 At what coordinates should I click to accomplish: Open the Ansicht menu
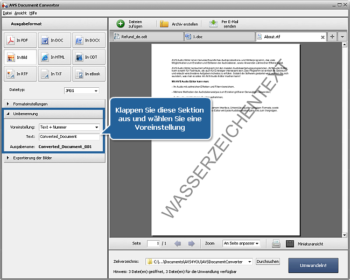(x=20, y=13)
